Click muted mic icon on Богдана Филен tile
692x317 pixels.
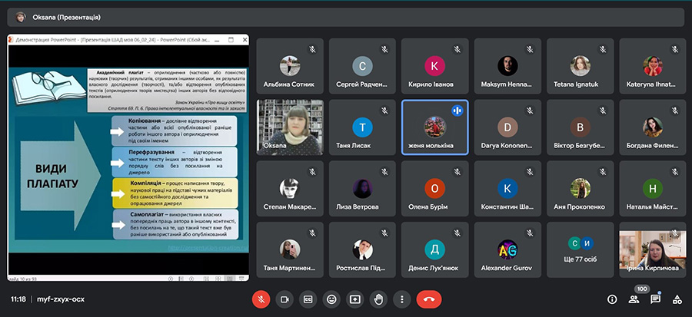[675, 111]
